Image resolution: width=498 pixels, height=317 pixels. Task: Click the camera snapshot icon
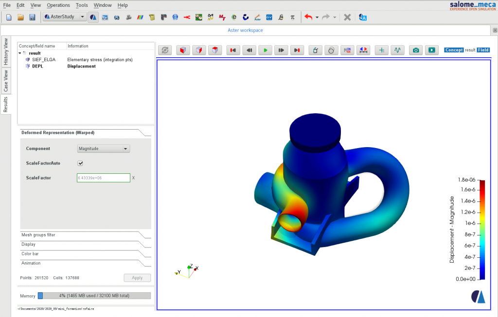(x=415, y=50)
